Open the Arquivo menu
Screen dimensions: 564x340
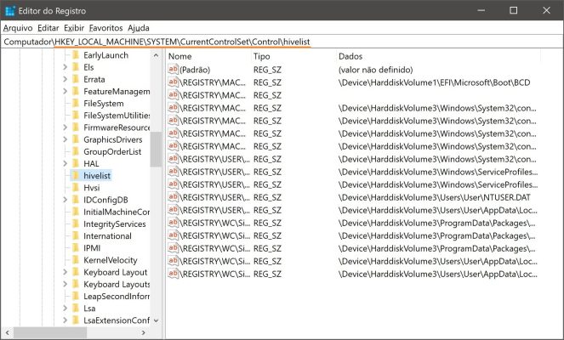point(18,28)
